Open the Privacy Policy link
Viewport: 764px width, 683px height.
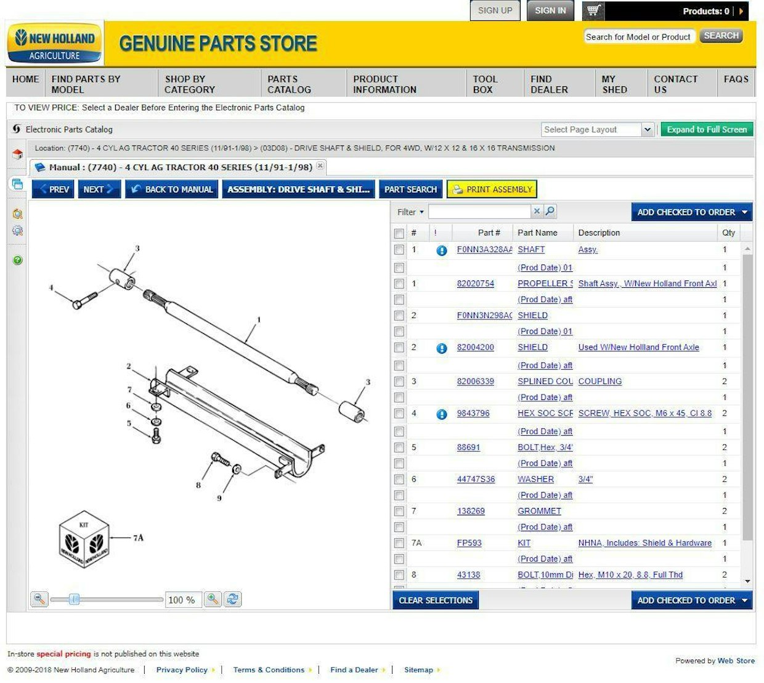pyautogui.click(x=182, y=670)
